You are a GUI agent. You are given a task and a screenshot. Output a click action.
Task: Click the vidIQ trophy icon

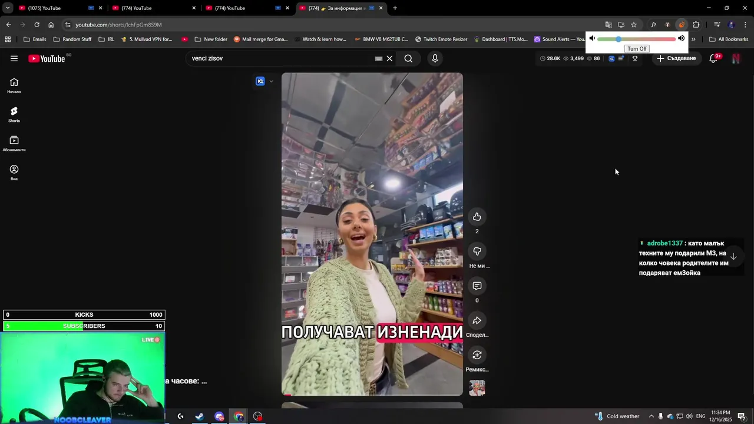point(635,58)
